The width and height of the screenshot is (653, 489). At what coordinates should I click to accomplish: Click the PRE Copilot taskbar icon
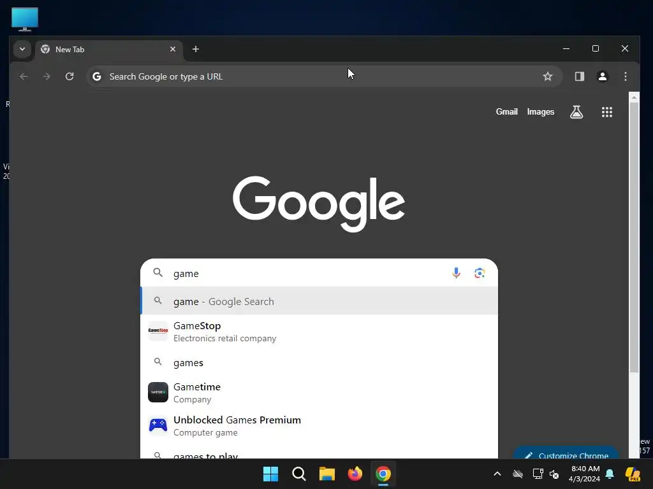tap(633, 474)
